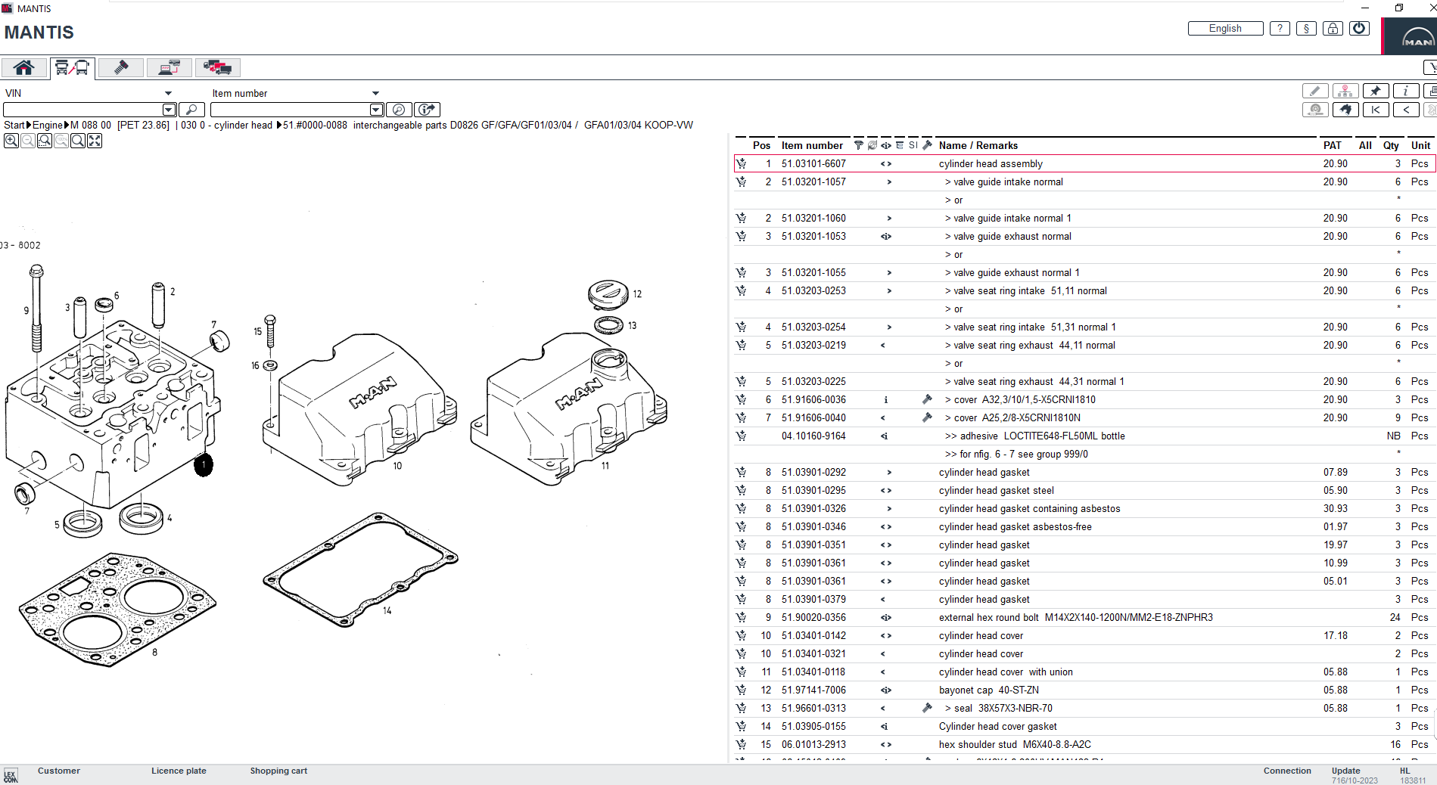Viewport: 1437px width, 785px height.
Task: Click bolt icon on cover A25,2/8 row
Action: [x=927, y=417]
